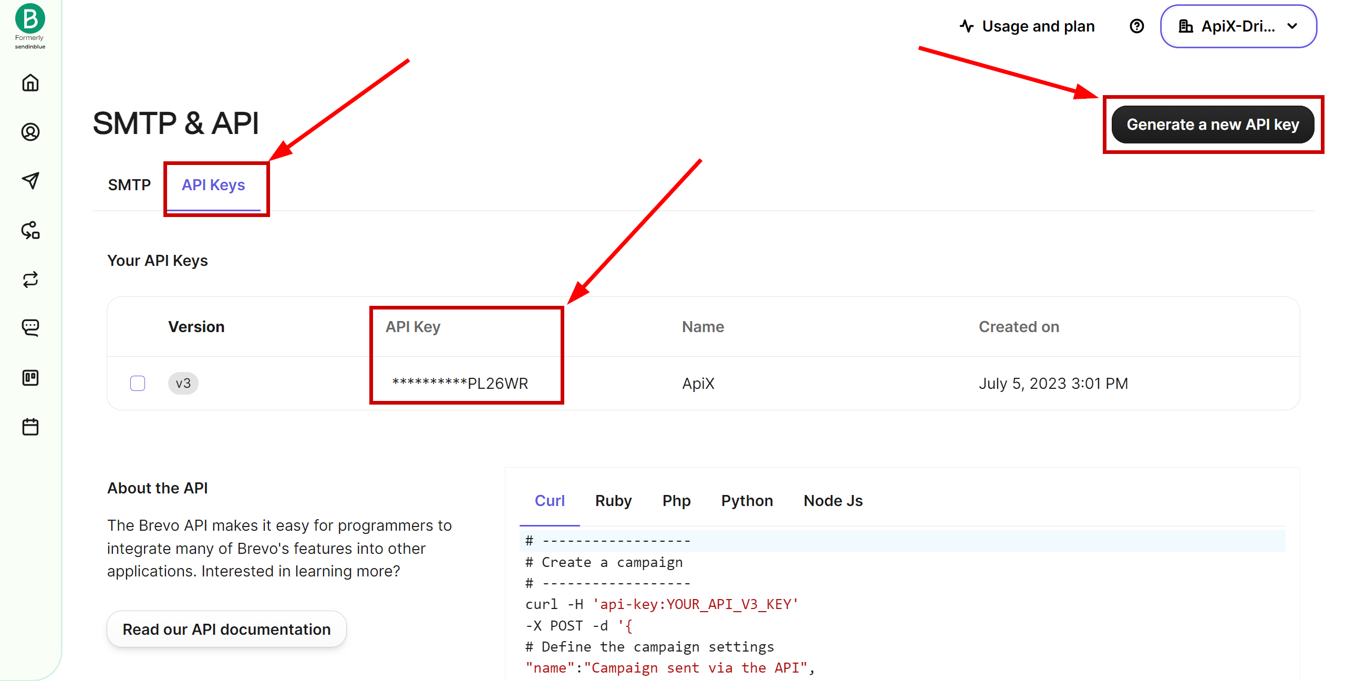Open the Conversations chat icon
Viewport: 1345px width, 681px height.
click(30, 328)
